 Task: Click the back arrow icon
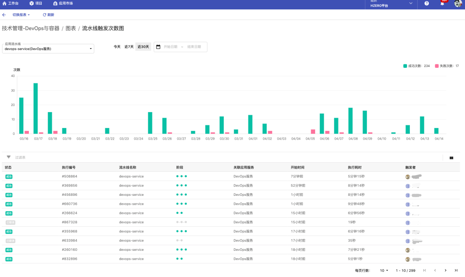coord(4,15)
